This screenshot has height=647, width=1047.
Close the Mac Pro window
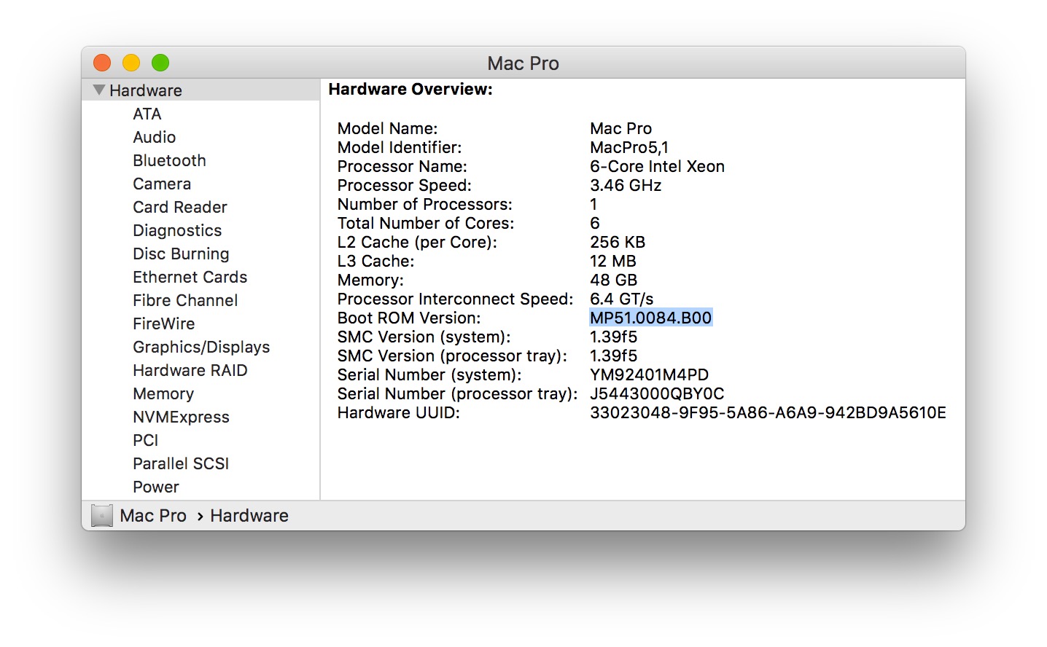[x=102, y=63]
